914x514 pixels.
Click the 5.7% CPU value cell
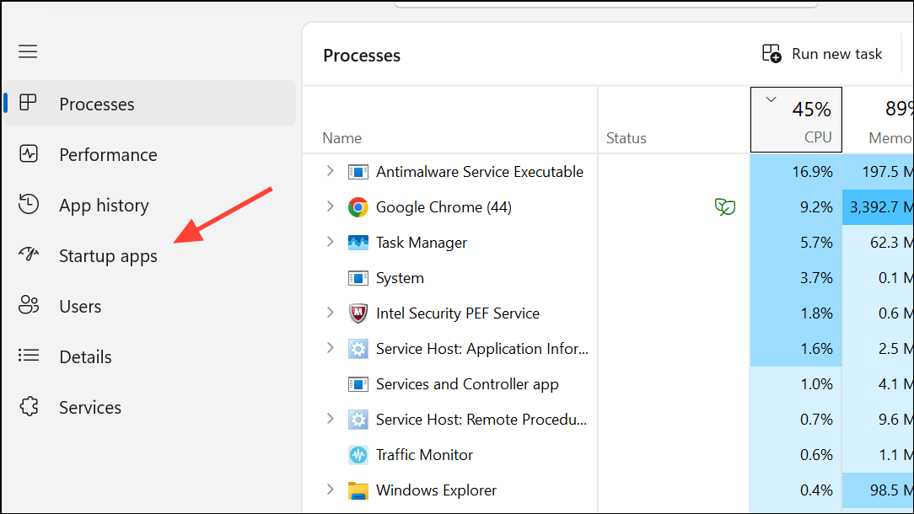[796, 243]
